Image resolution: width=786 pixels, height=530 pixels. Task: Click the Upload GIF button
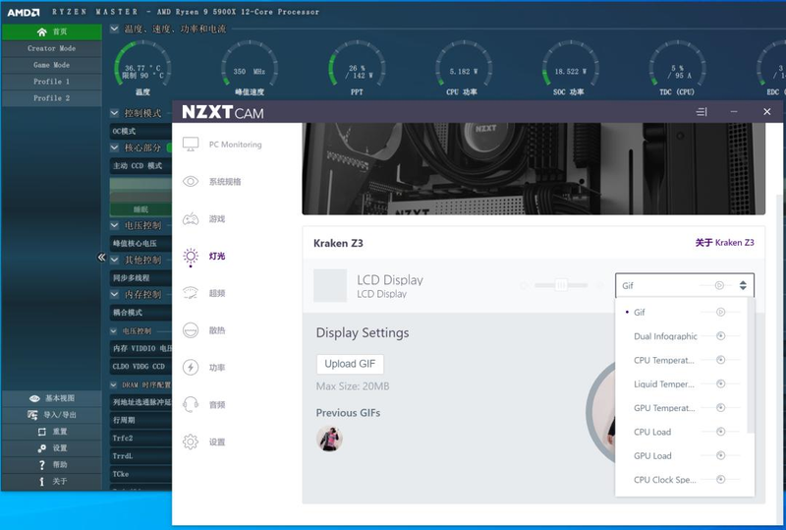(x=349, y=364)
